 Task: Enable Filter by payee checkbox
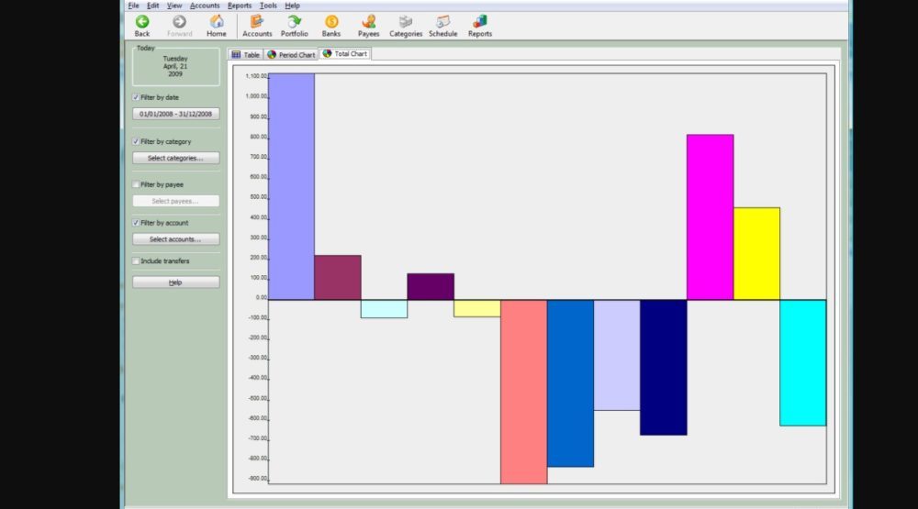coord(137,184)
